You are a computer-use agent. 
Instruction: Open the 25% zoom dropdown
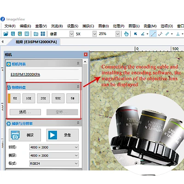[x=117, y=34]
